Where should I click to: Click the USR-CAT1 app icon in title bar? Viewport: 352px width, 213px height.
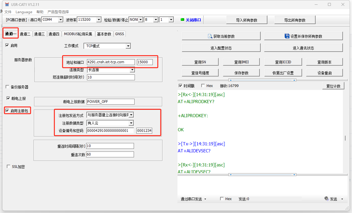point(7,4)
